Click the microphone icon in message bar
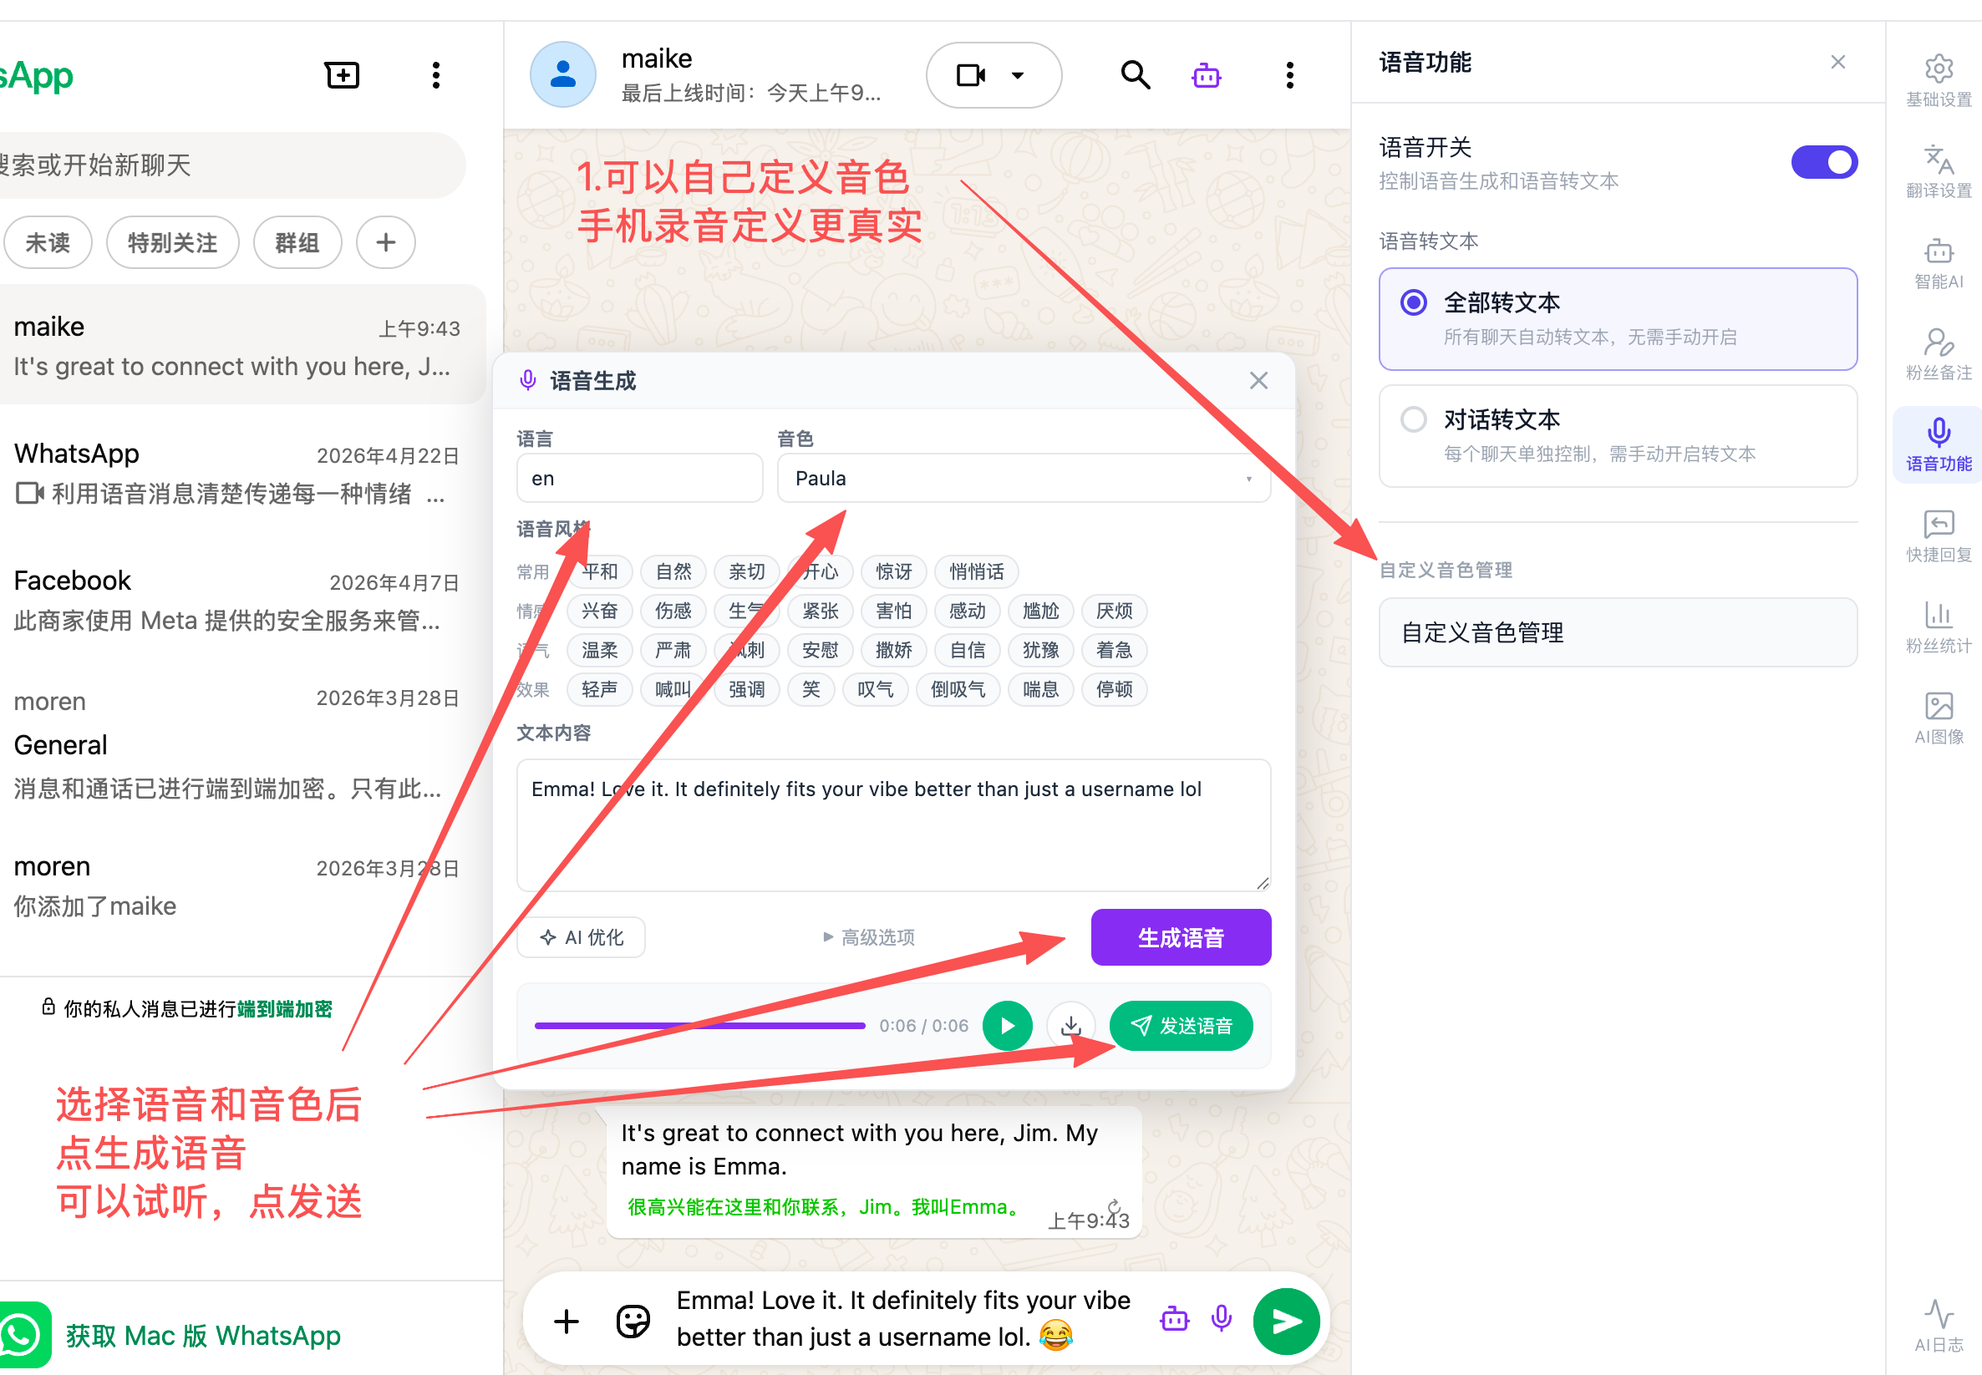Viewport: 1982px width, 1375px height. [1221, 1319]
